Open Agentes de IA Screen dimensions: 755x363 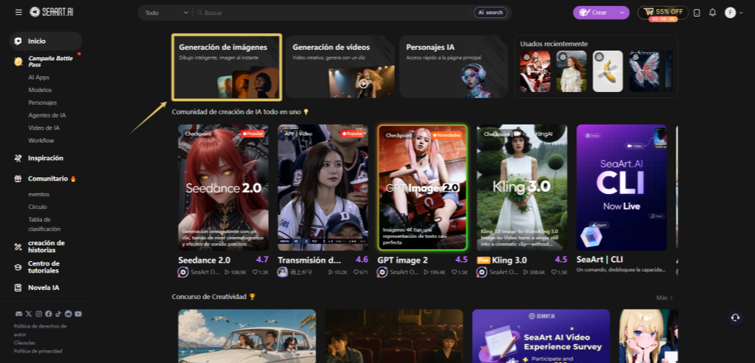(x=47, y=115)
